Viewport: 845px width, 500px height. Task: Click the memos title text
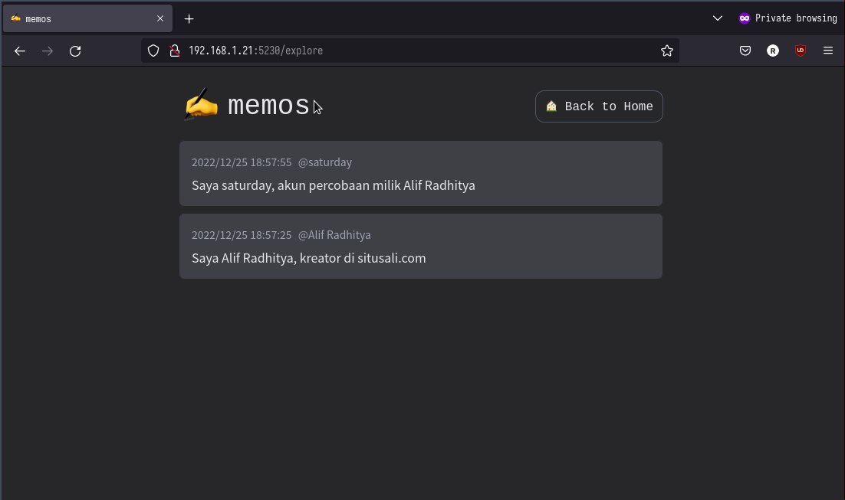tap(268, 106)
